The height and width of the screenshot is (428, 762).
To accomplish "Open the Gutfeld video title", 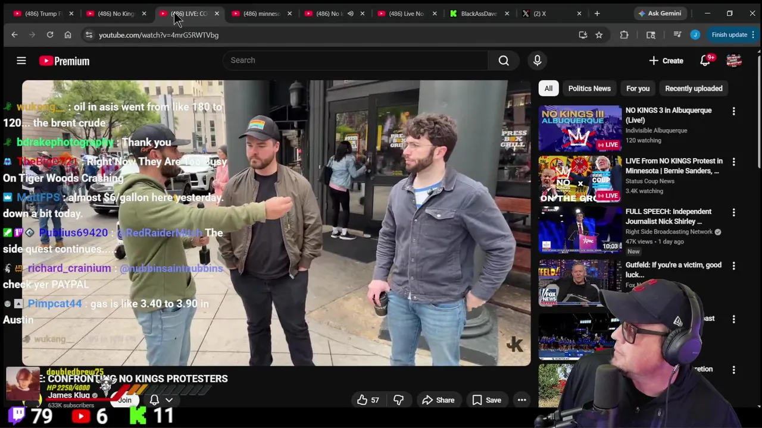I will click(x=673, y=270).
